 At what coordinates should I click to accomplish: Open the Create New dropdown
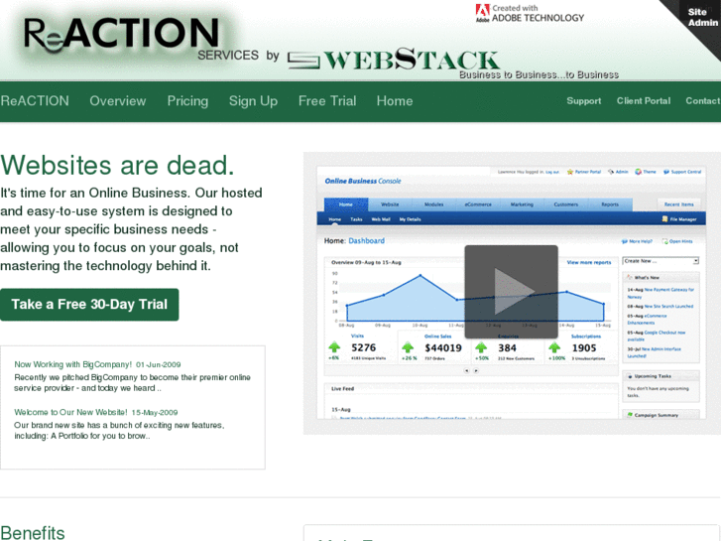point(661,261)
